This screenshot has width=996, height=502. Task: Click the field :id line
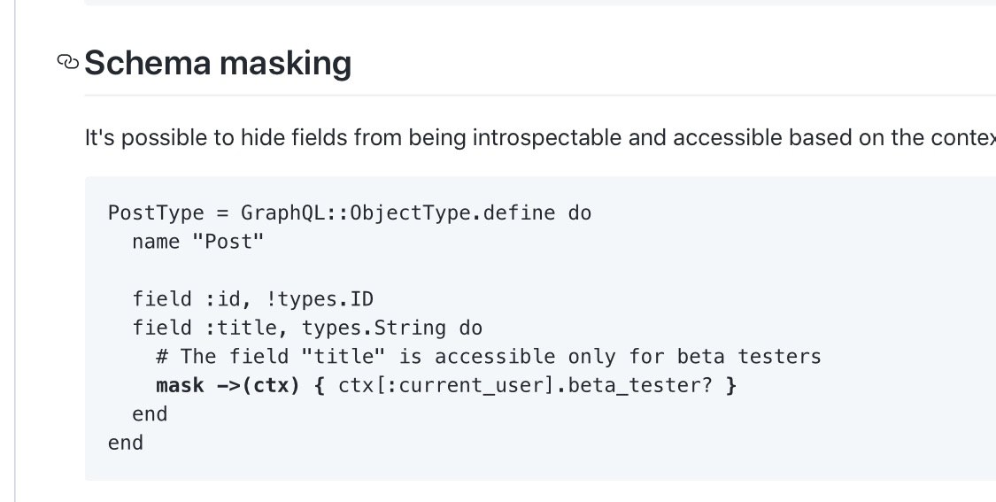(253, 298)
